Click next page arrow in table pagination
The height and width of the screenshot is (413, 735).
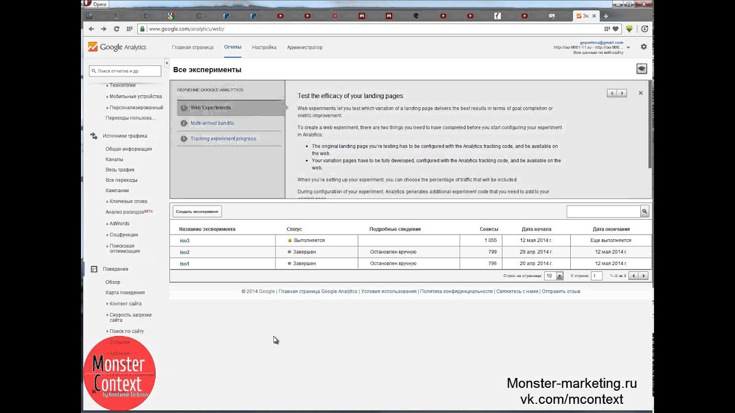[644, 276]
